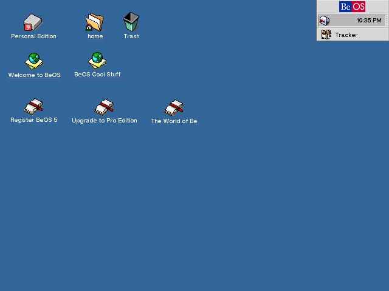Click the "Register BeOS 5" label
Viewport: 389px width, 291px height.
point(34,120)
